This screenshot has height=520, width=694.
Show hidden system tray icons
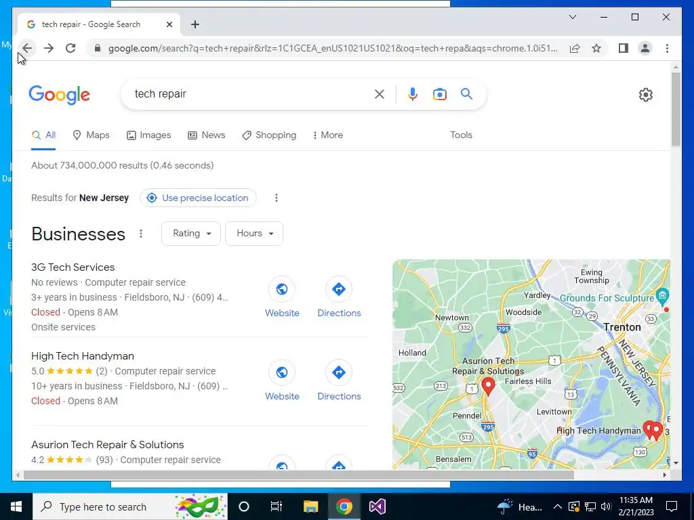[x=557, y=506]
